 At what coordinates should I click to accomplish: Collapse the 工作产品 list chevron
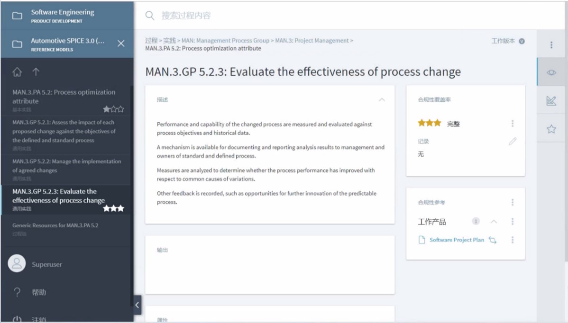494,221
